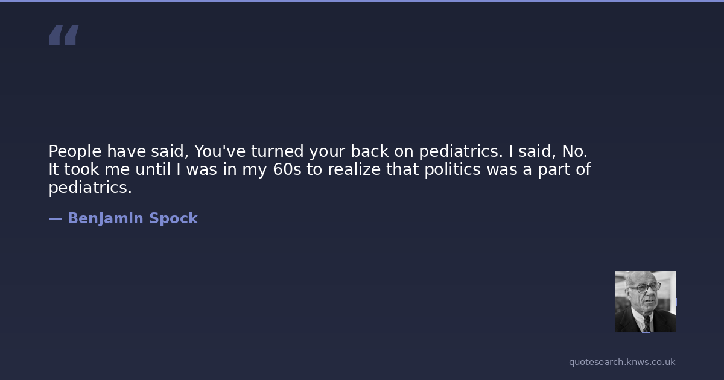Click the Benjamin Spock author name
This screenshot has width=724, height=380.
[132, 218]
